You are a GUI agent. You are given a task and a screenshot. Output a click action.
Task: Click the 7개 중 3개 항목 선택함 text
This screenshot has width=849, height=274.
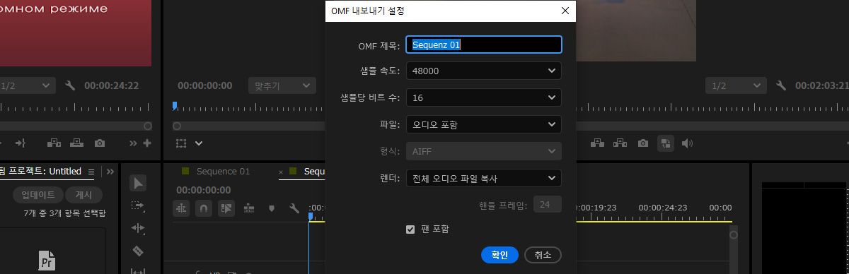[65, 213]
